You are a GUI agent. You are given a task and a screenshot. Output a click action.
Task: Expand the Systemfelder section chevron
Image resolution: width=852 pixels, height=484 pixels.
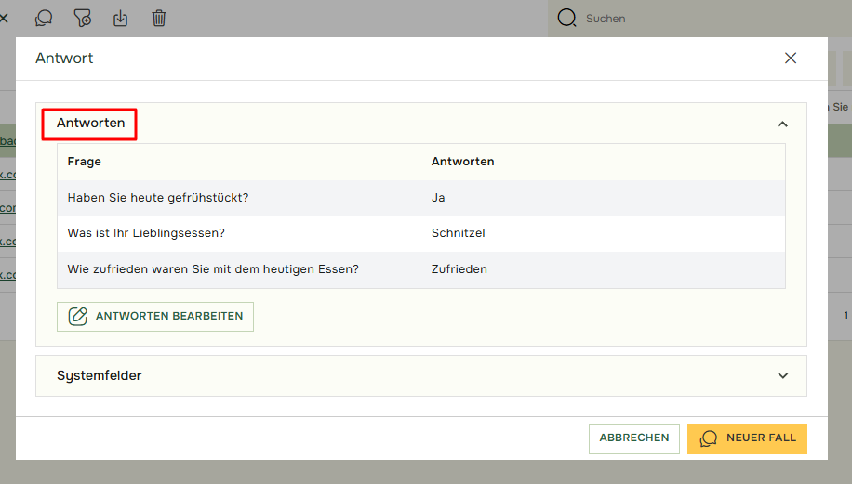782,376
